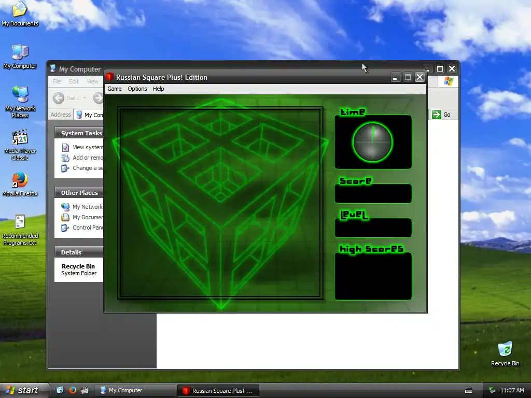Viewport: 531px width, 398px height.
Task: Select Recommended Programs.txt desktop file
Action: pyautogui.click(x=20, y=230)
